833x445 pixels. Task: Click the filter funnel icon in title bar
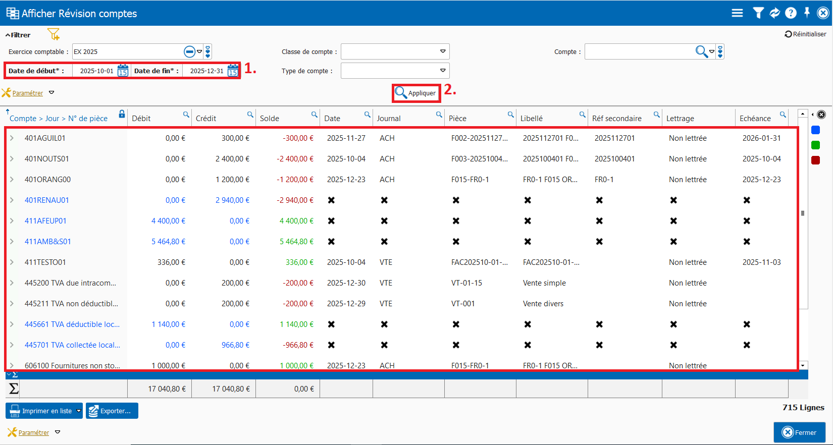tap(758, 13)
